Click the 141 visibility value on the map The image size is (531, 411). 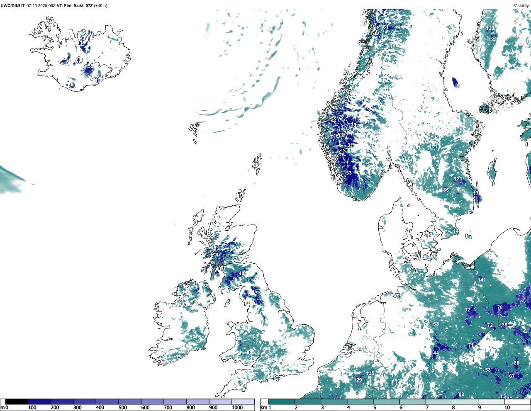pos(482,280)
